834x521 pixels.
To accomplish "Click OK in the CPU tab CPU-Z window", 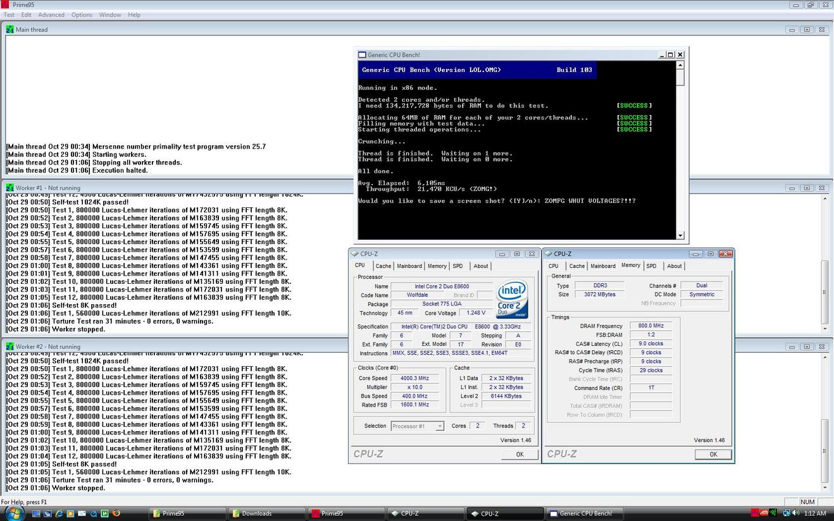I will (520, 454).
